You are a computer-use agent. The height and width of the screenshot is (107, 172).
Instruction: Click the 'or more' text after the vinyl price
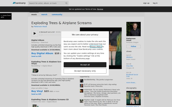tap(56, 91)
